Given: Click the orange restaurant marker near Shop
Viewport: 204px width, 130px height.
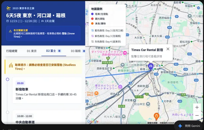Looking at the screenshot, I should (x=96, y=93).
